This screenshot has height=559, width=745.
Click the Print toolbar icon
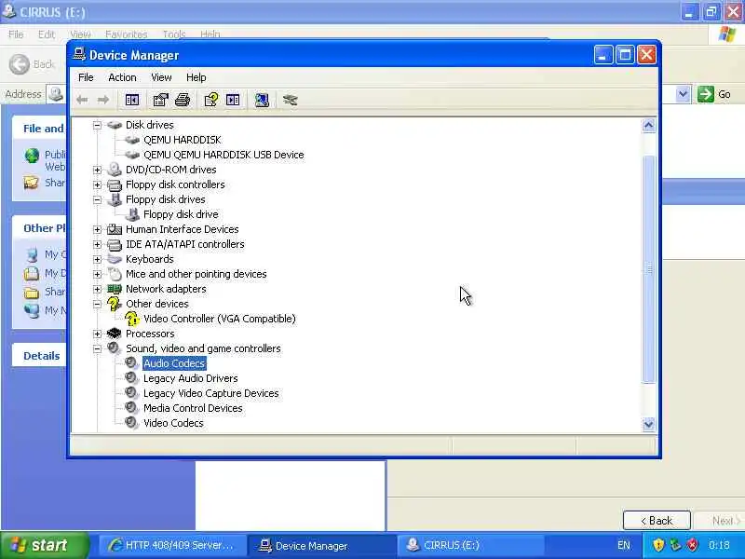click(183, 100)
